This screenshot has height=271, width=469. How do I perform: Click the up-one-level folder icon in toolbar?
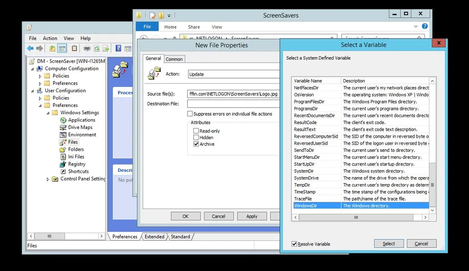[52, 48]
